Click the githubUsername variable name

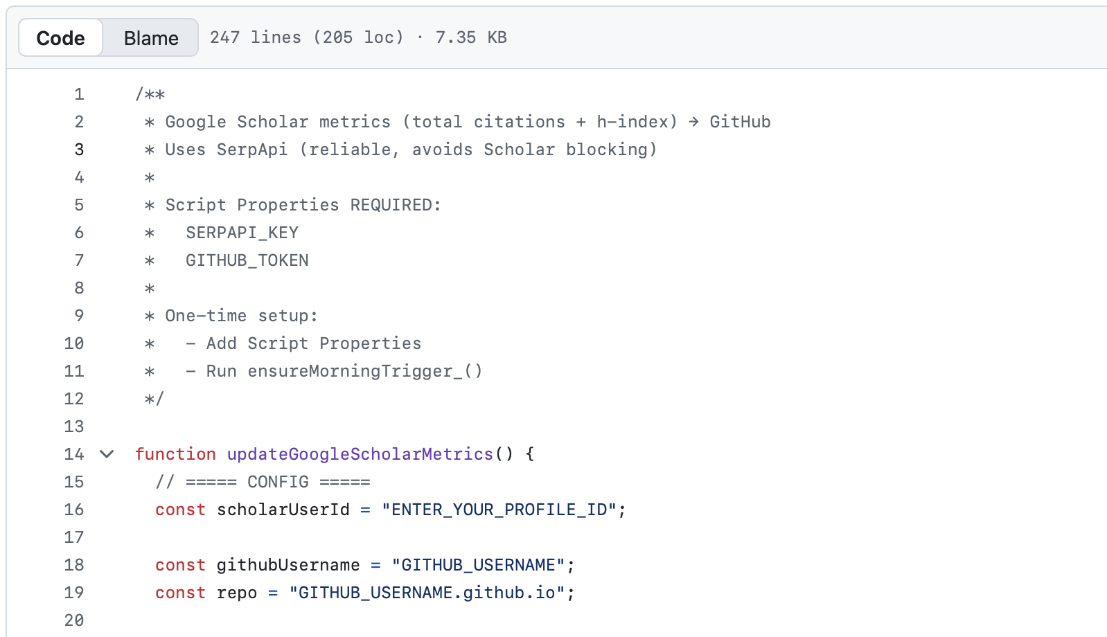[288, 565]
